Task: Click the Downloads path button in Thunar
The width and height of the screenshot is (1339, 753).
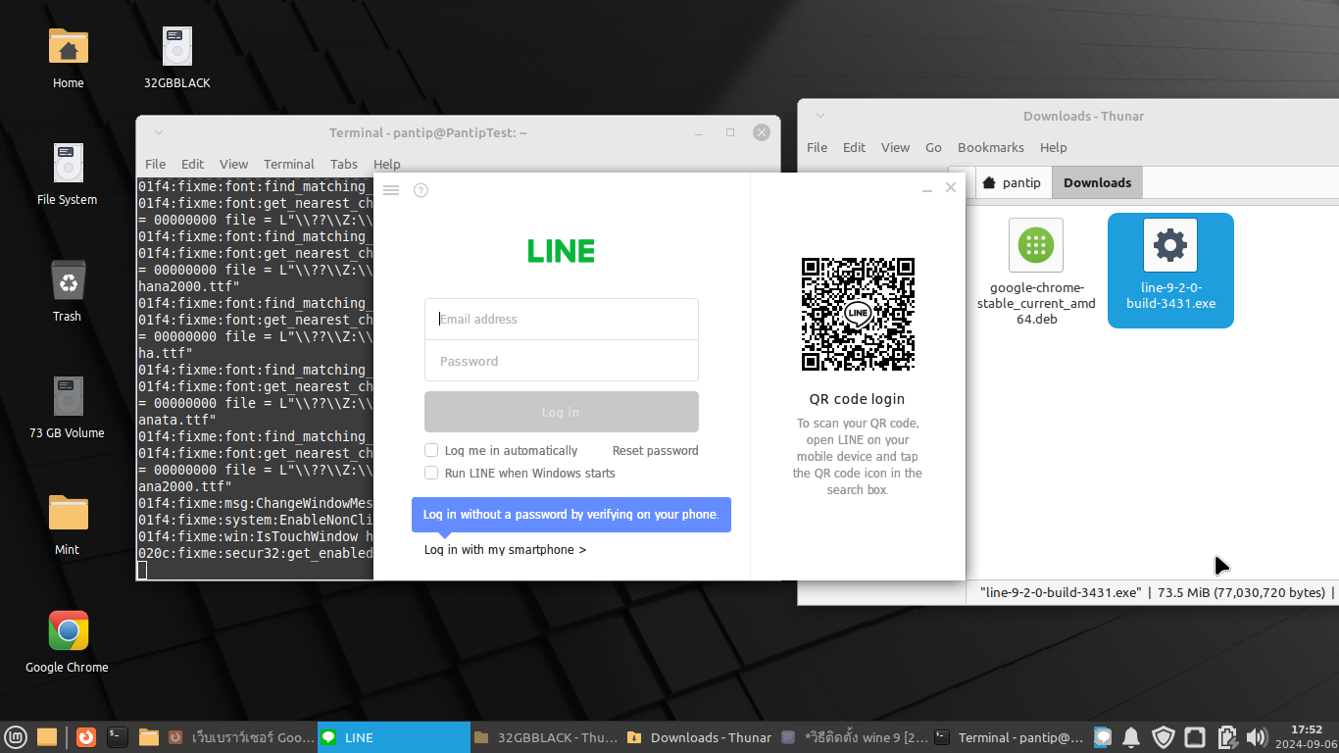Action: [x=1097, y=183]
